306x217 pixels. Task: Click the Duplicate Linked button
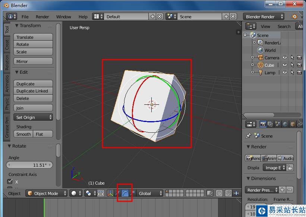[33, 91]
